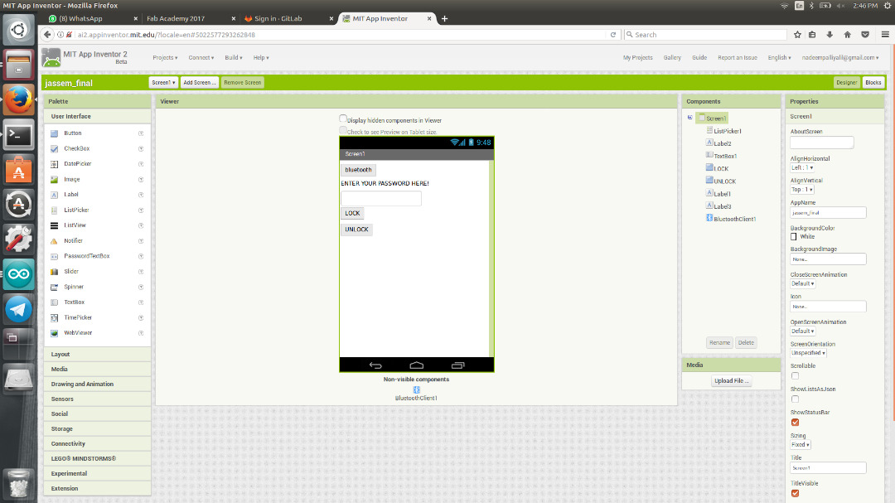
Task: Choose the Image component icon
Action: point(54,179)
